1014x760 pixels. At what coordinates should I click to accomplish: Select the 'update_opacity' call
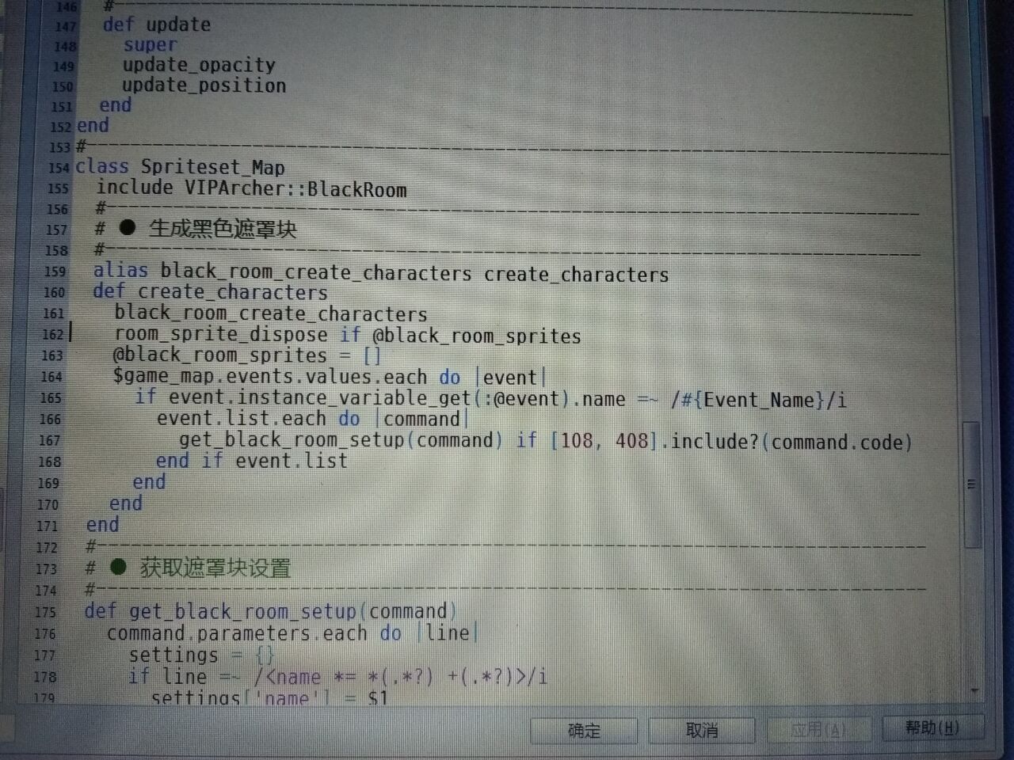pos(199,65)
